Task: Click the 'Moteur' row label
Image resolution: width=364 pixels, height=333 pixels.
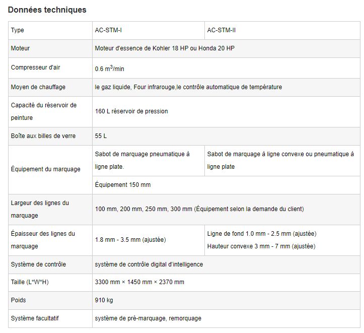Action: tap(21, 48)
